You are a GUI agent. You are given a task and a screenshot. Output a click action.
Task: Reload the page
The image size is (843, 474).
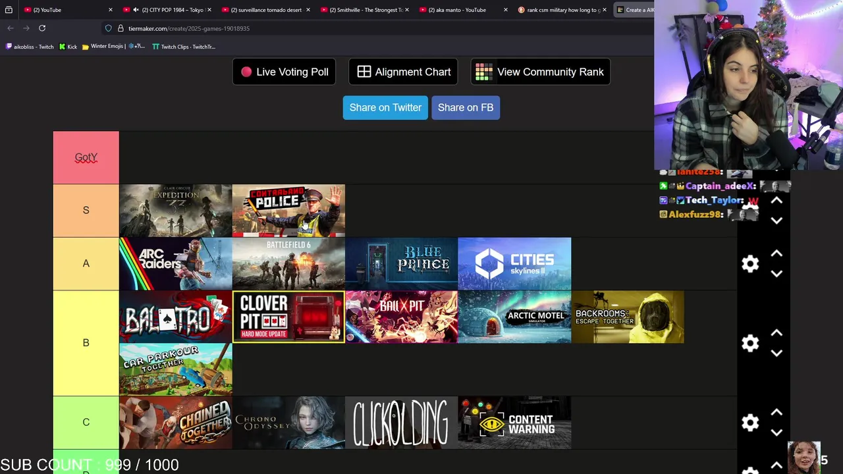tap(42, 28)
